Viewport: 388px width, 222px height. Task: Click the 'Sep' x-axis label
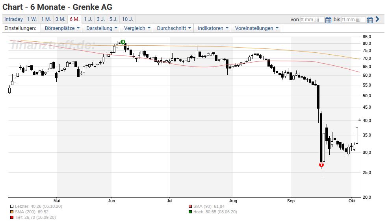click(291, 201)
